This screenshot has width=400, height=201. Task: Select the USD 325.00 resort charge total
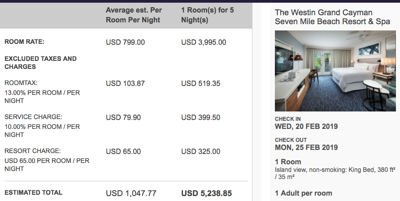point(200,152)
